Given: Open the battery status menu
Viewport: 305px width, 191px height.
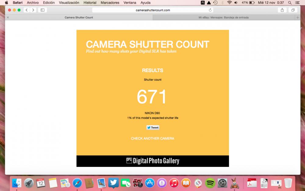Looking at the screenshot, I should 248,3.
